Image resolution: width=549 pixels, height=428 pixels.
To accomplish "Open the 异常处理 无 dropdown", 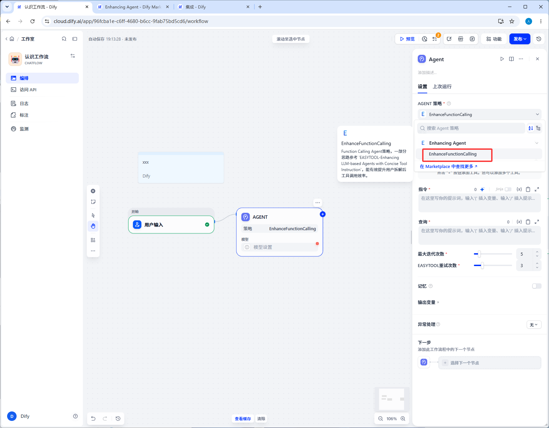I will [534, 325].
